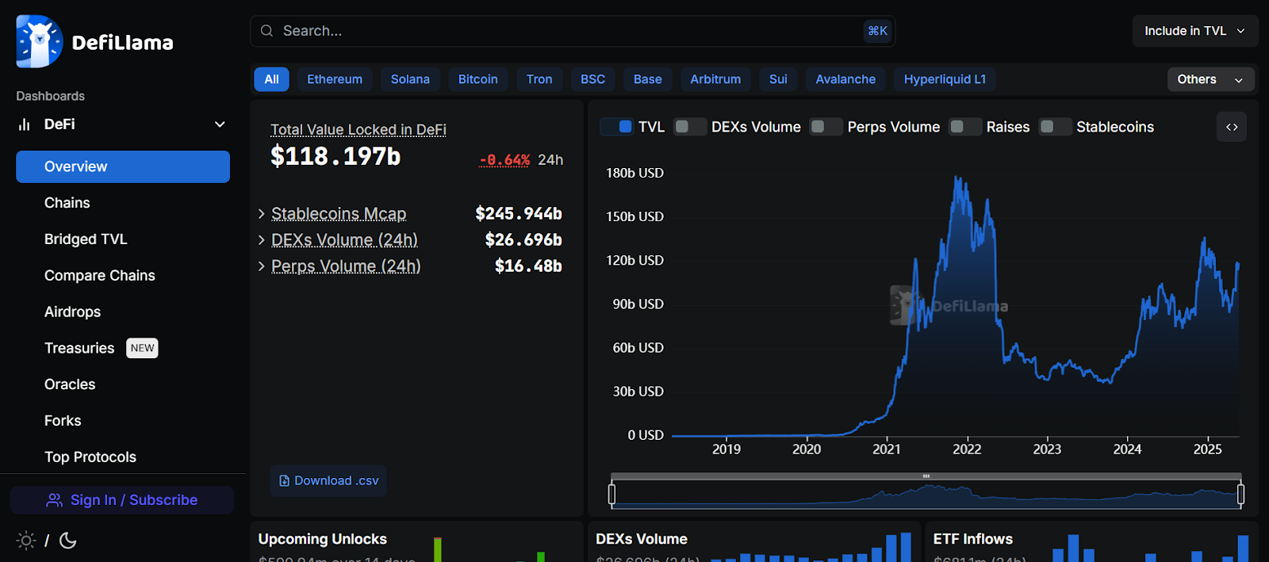1269x562 pixels.
Task: Open the embed chart code icon
Action: (x=1232, y=127)
